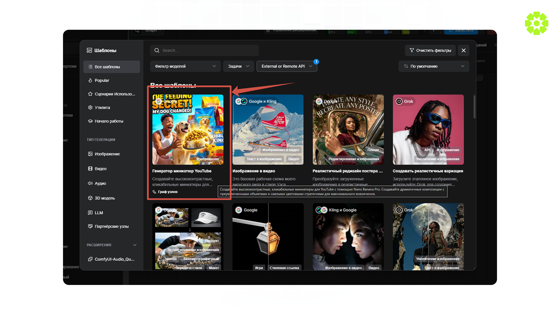Filter by 3D модель generation type
This screenshot has height=315, width=560.
coord(104,198)
